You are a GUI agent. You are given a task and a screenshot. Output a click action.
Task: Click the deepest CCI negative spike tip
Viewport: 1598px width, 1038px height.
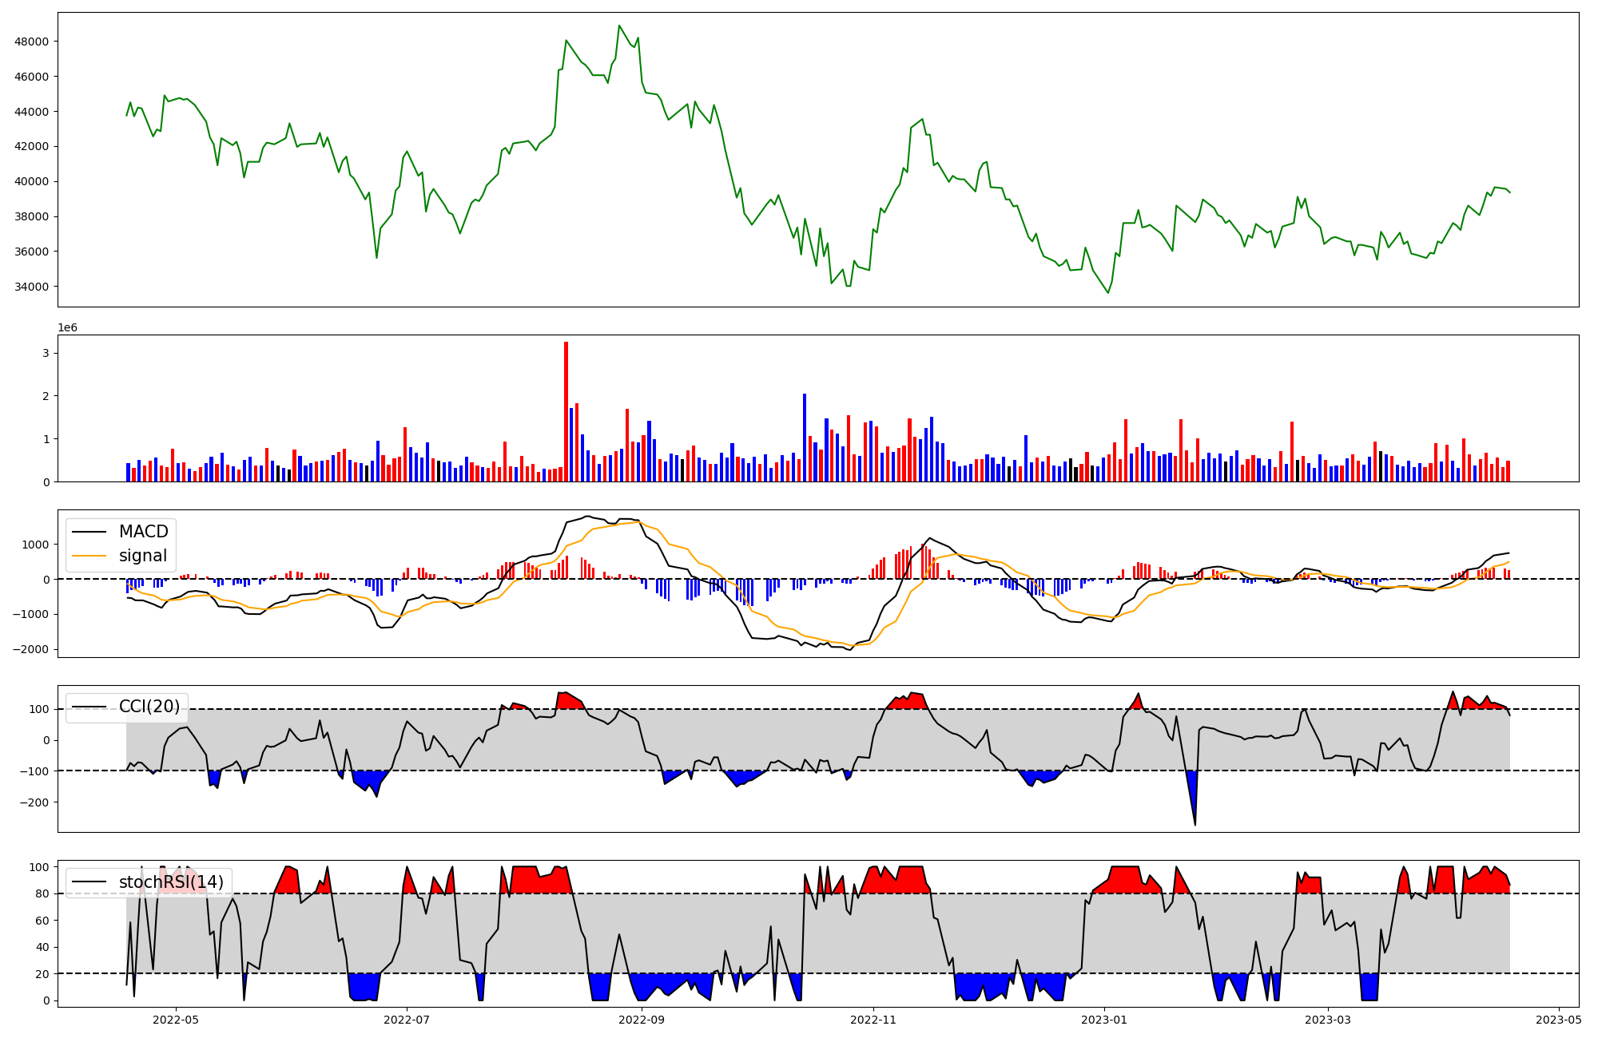[x=1195, y=825]
